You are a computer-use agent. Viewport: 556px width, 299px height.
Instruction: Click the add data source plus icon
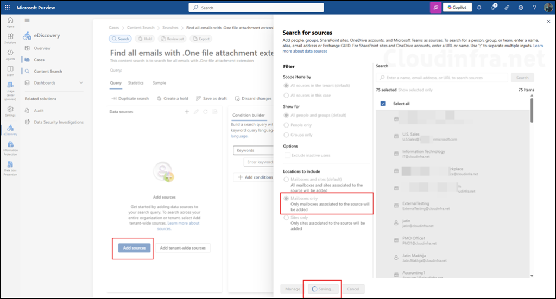tap(187, 112)
